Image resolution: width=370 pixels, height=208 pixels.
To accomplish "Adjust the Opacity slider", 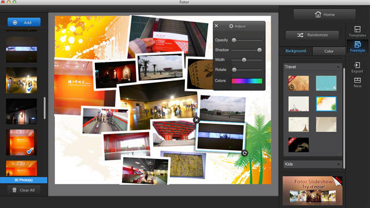I will 247,40.
